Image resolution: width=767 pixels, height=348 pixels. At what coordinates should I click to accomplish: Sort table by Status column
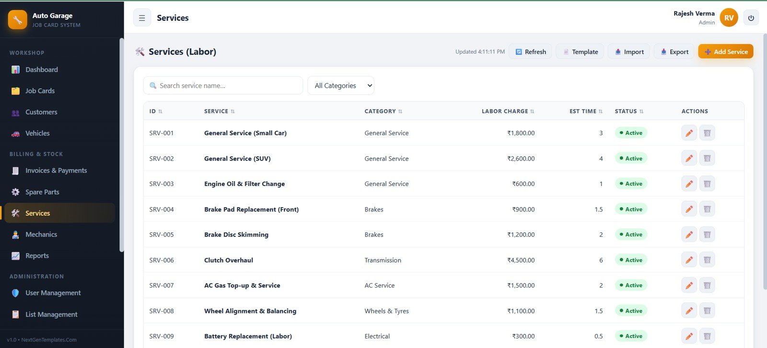tap(641, 111)
